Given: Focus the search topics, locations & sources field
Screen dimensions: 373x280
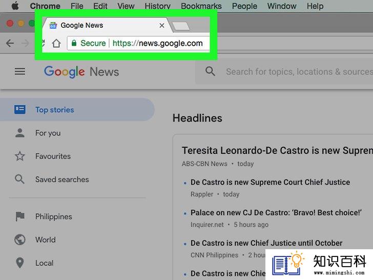Looking at the screenshot, I should point(299,72).
